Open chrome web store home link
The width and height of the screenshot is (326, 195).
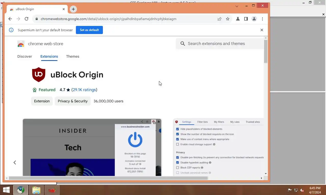click(46, 44)
